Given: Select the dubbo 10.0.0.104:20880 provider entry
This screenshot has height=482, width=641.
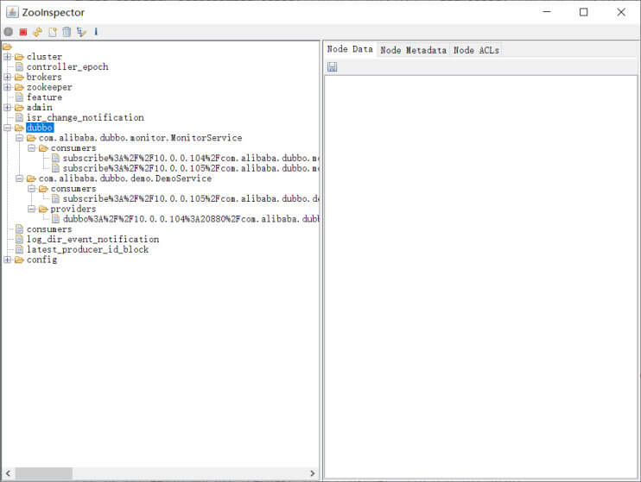Looking at the screenshot, I should tap(191, 219).
